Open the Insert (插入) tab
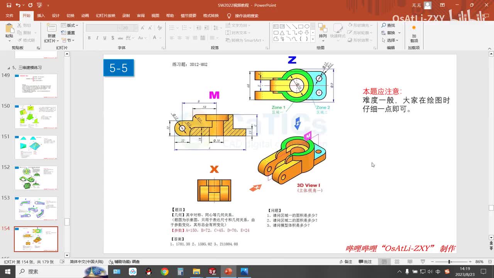This screenshot has height=278, width=494. click(x=41, y=16)
